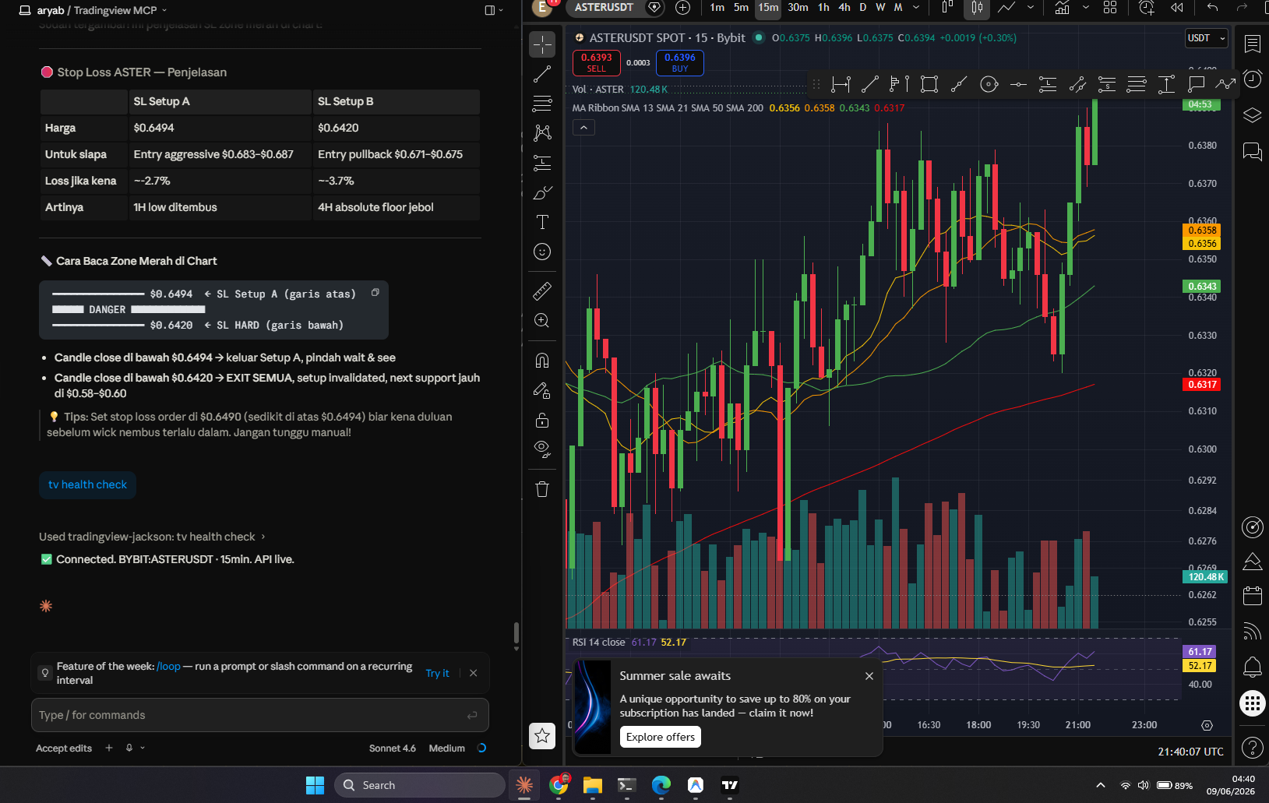Undo the last chart action

(1213, 8)
